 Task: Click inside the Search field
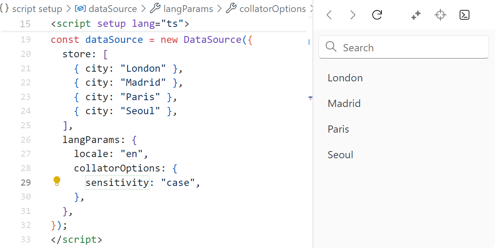403,47
